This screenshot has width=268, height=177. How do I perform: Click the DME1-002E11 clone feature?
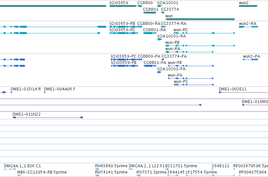click(x=243, y=92)
